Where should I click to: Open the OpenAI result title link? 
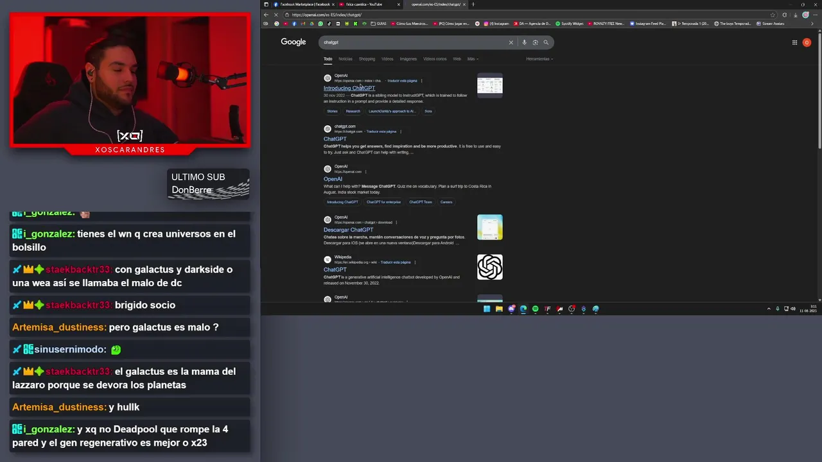[x=333, y=179]
